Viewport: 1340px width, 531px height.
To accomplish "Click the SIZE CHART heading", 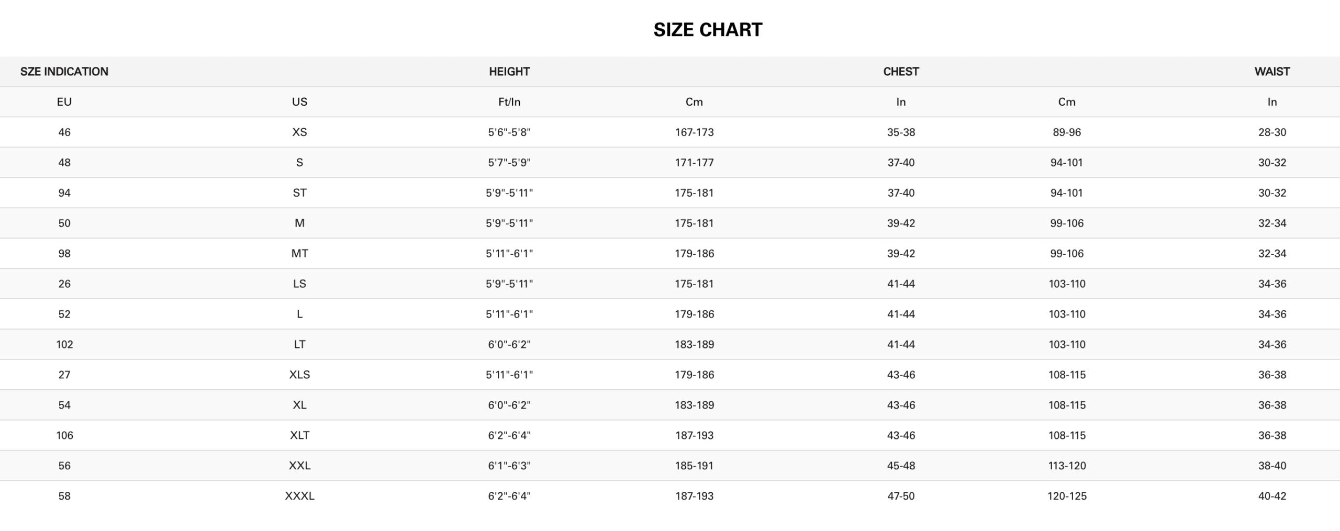I will [x=708, y=30].
